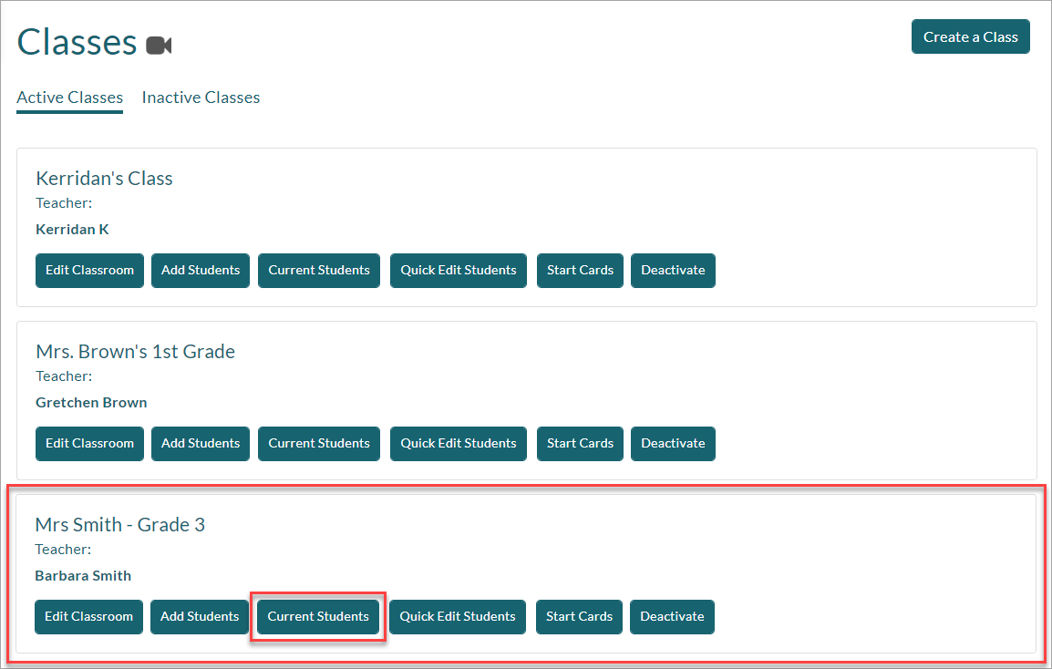Start Cards for Kerridan's Class

(580, 271)
